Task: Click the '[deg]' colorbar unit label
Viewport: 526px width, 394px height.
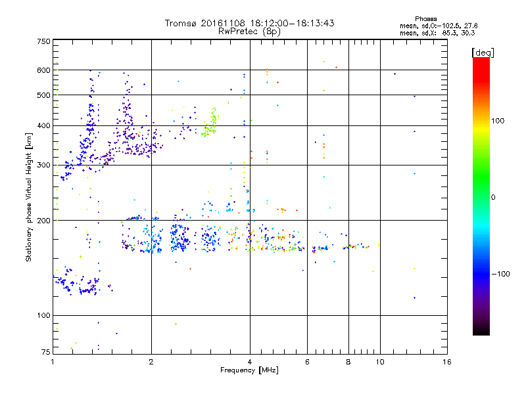Action: (483, 53)
